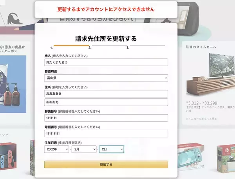Select step 1 progress bar segment

coord(71,46)
